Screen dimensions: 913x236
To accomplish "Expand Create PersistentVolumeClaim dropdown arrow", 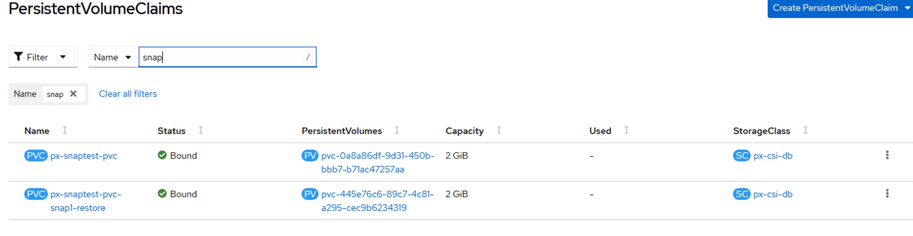I will pyautogui.click(x=907, y=8).
